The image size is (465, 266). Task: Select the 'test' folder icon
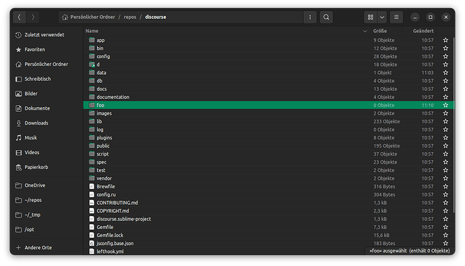(x=92, y=170)
